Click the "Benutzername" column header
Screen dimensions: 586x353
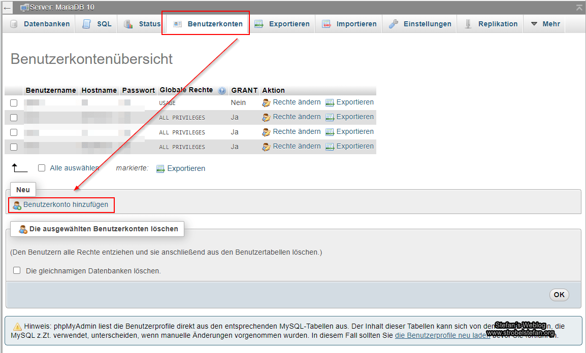(51, 90)
